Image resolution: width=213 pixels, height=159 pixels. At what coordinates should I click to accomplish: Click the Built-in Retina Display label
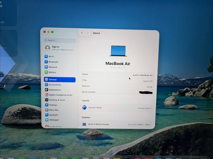[99, 124]
